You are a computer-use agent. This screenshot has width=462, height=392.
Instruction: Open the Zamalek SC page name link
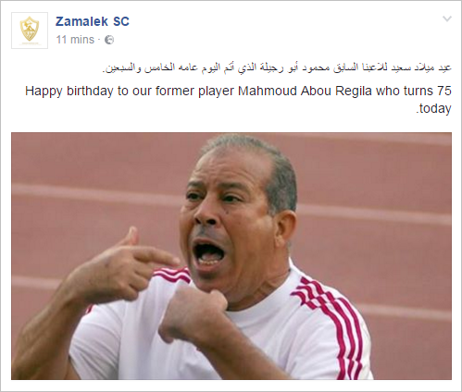click(93, 21)
